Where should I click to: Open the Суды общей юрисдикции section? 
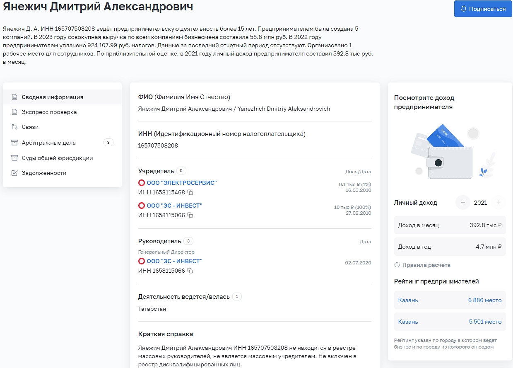(x=55, y=158)
